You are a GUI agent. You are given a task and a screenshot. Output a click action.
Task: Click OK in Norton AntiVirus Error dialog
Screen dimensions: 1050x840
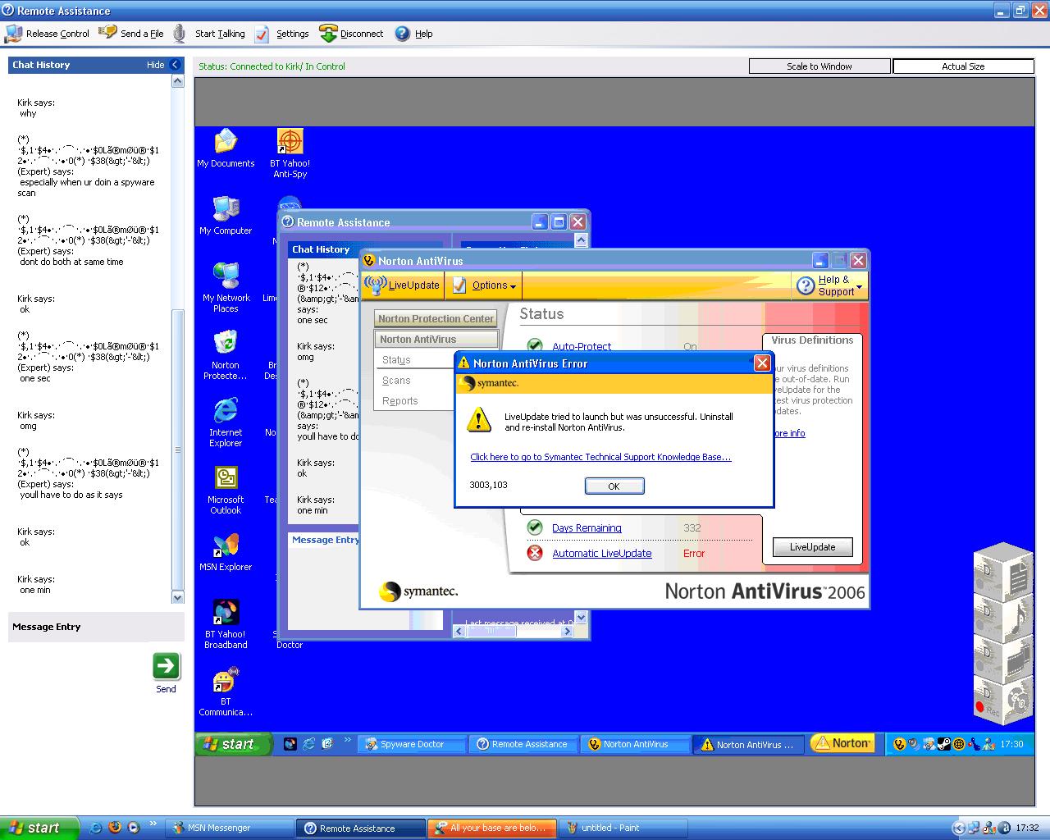(x=614, y=486)
